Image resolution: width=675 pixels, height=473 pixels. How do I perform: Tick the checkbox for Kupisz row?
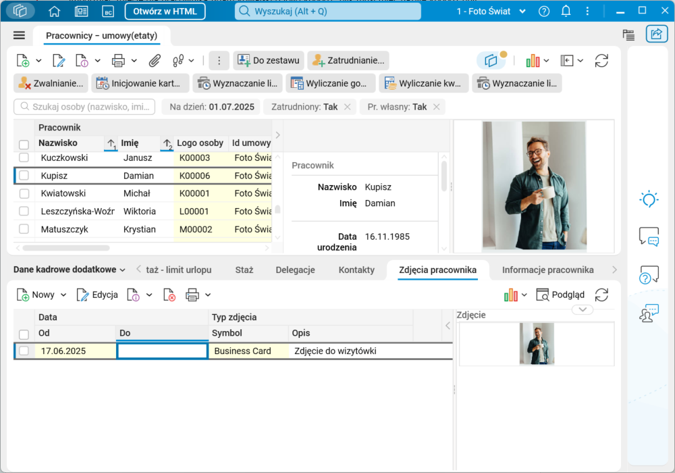[x=24, y=175]
